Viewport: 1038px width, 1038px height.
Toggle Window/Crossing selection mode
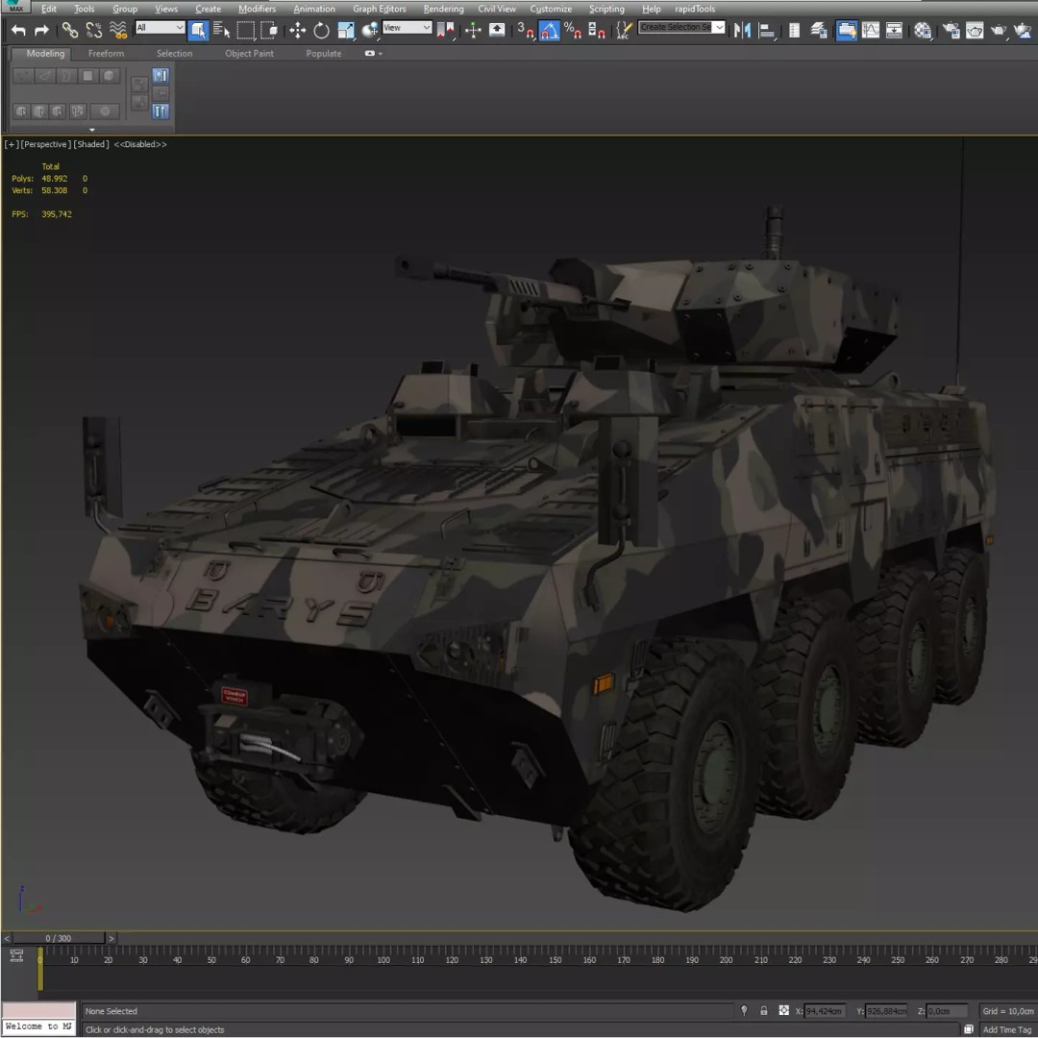[x=269, y=31]
